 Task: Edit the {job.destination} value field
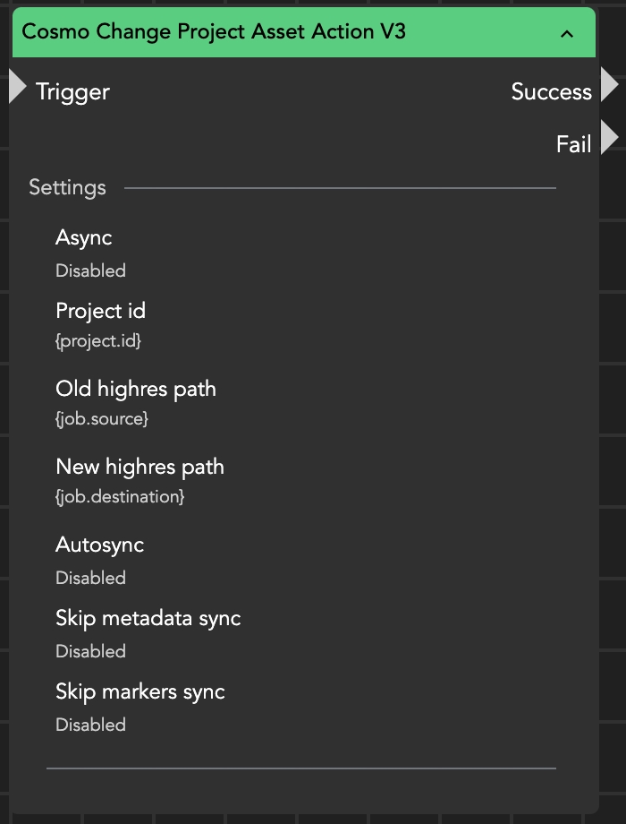(120, 496)
